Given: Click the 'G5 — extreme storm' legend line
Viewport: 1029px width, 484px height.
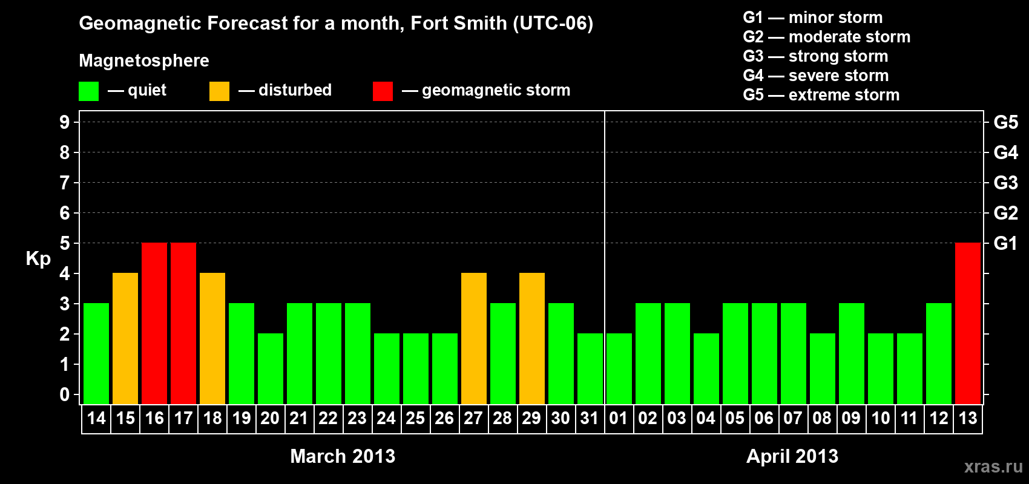Looking at the screenshot, I should pos(821,95).
